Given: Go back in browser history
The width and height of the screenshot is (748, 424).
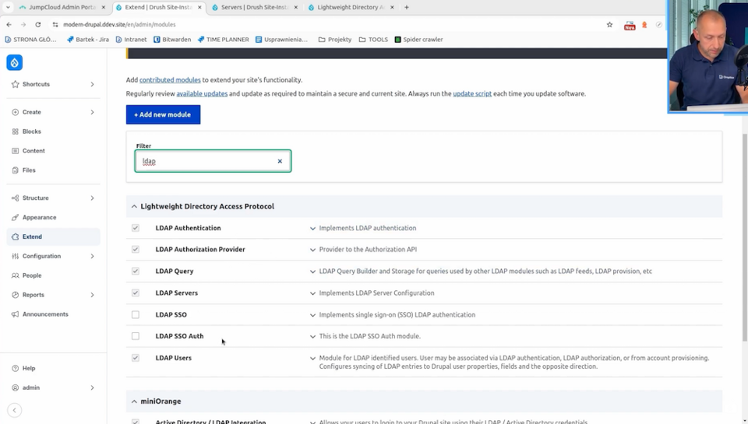Looking at the screenshot, I should coord(9,24).
